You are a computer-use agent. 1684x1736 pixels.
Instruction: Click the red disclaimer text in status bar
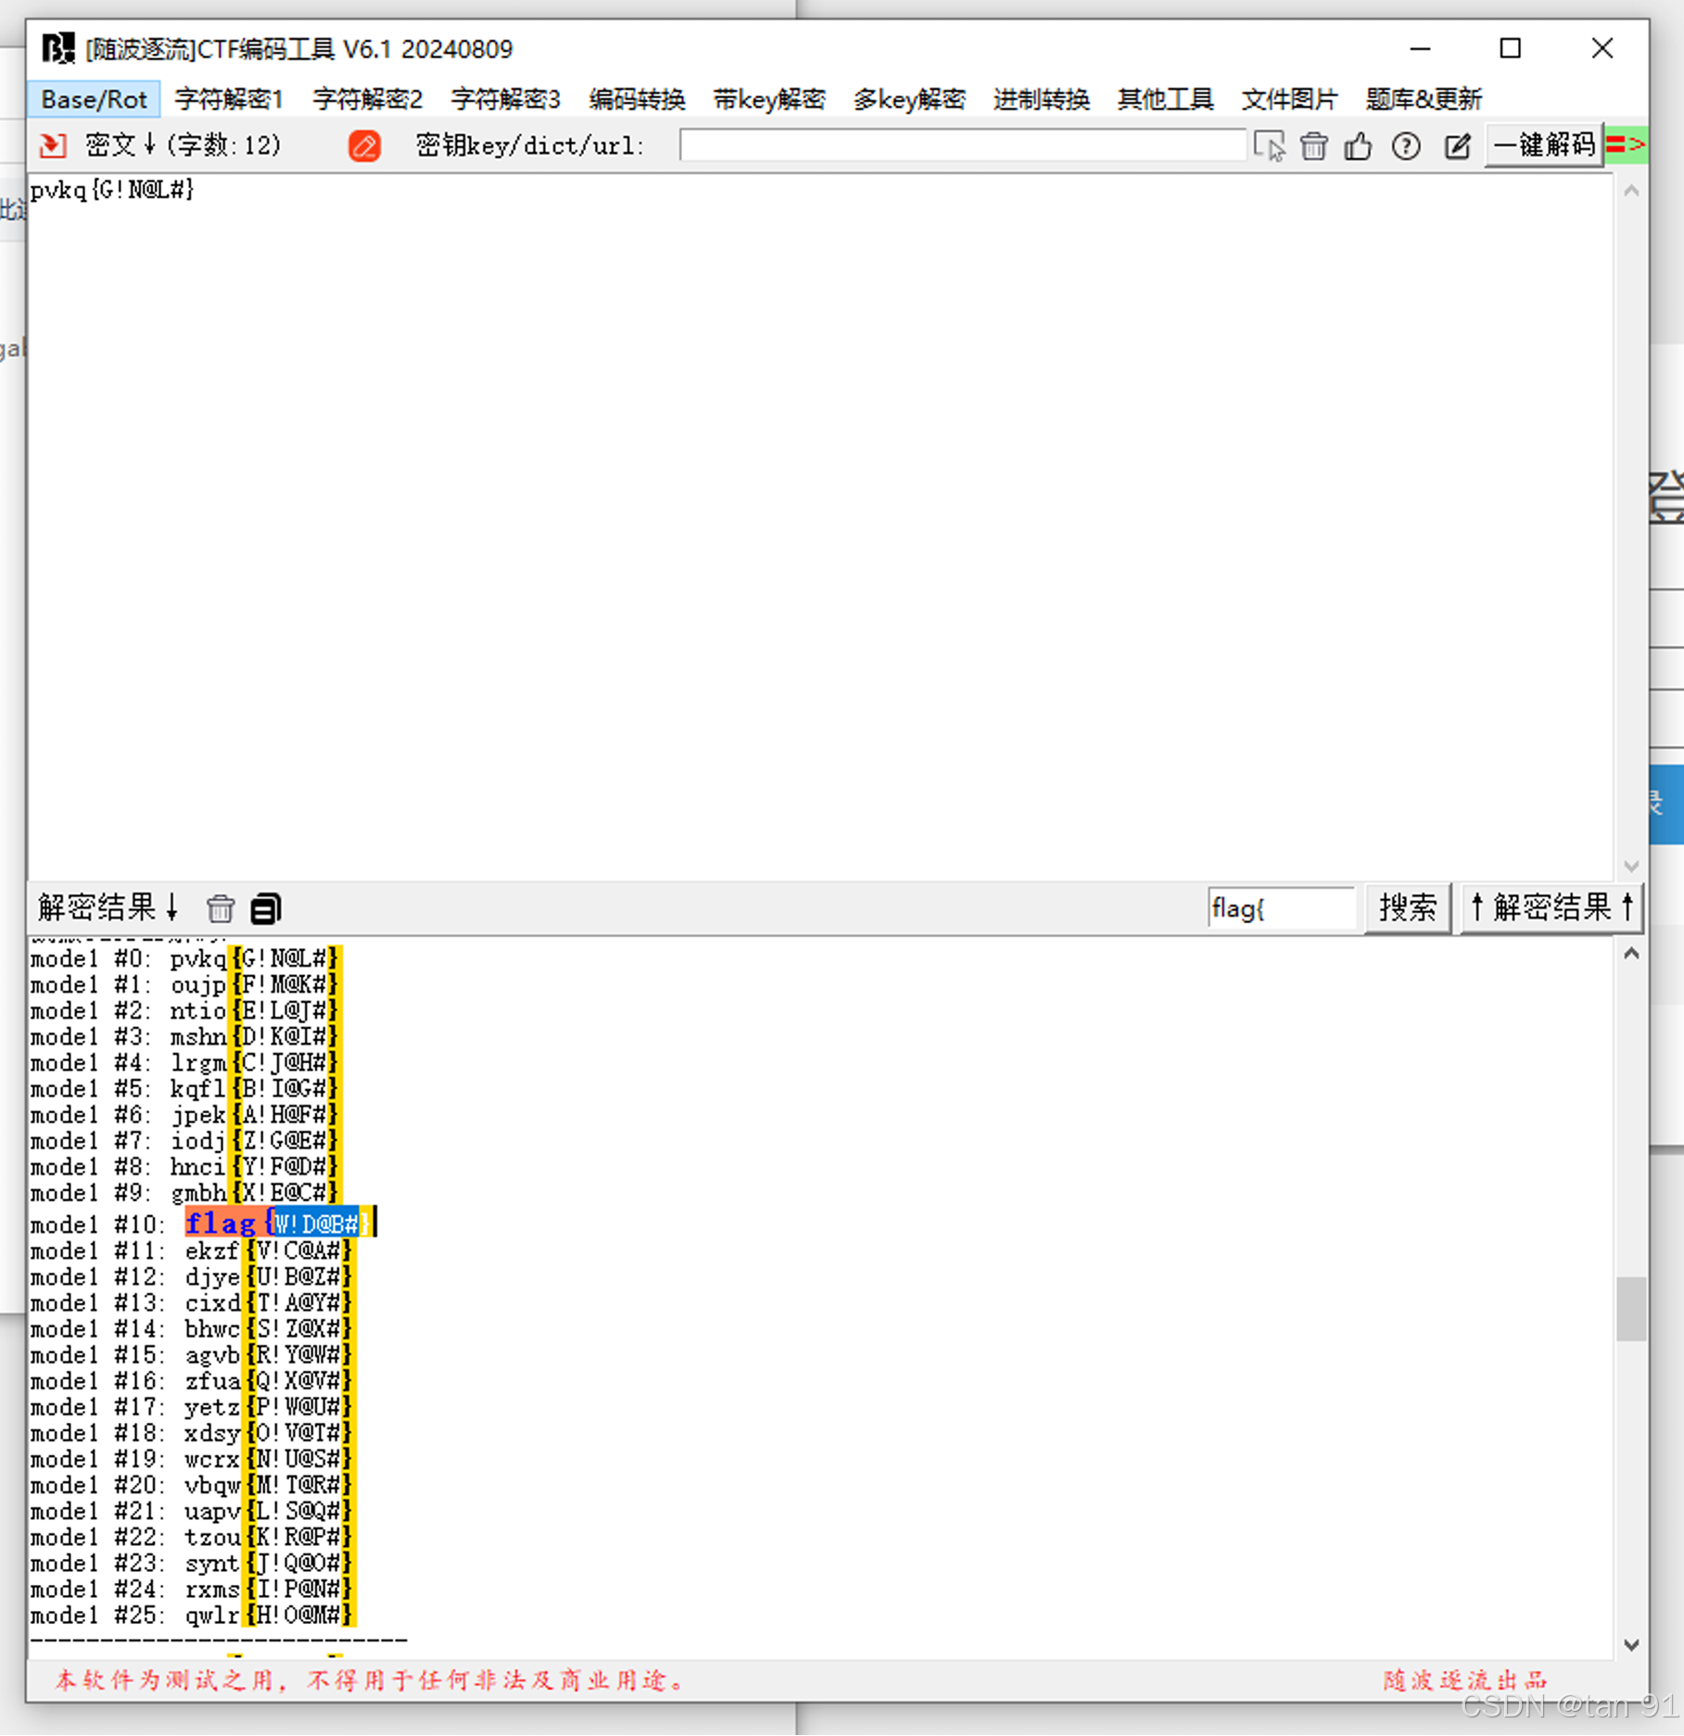pyautogui.click(x=369, y=1680)
